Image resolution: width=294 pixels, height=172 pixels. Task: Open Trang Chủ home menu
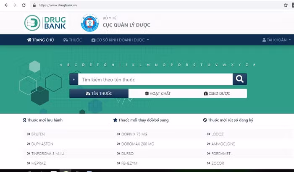(x=40, y=40)
